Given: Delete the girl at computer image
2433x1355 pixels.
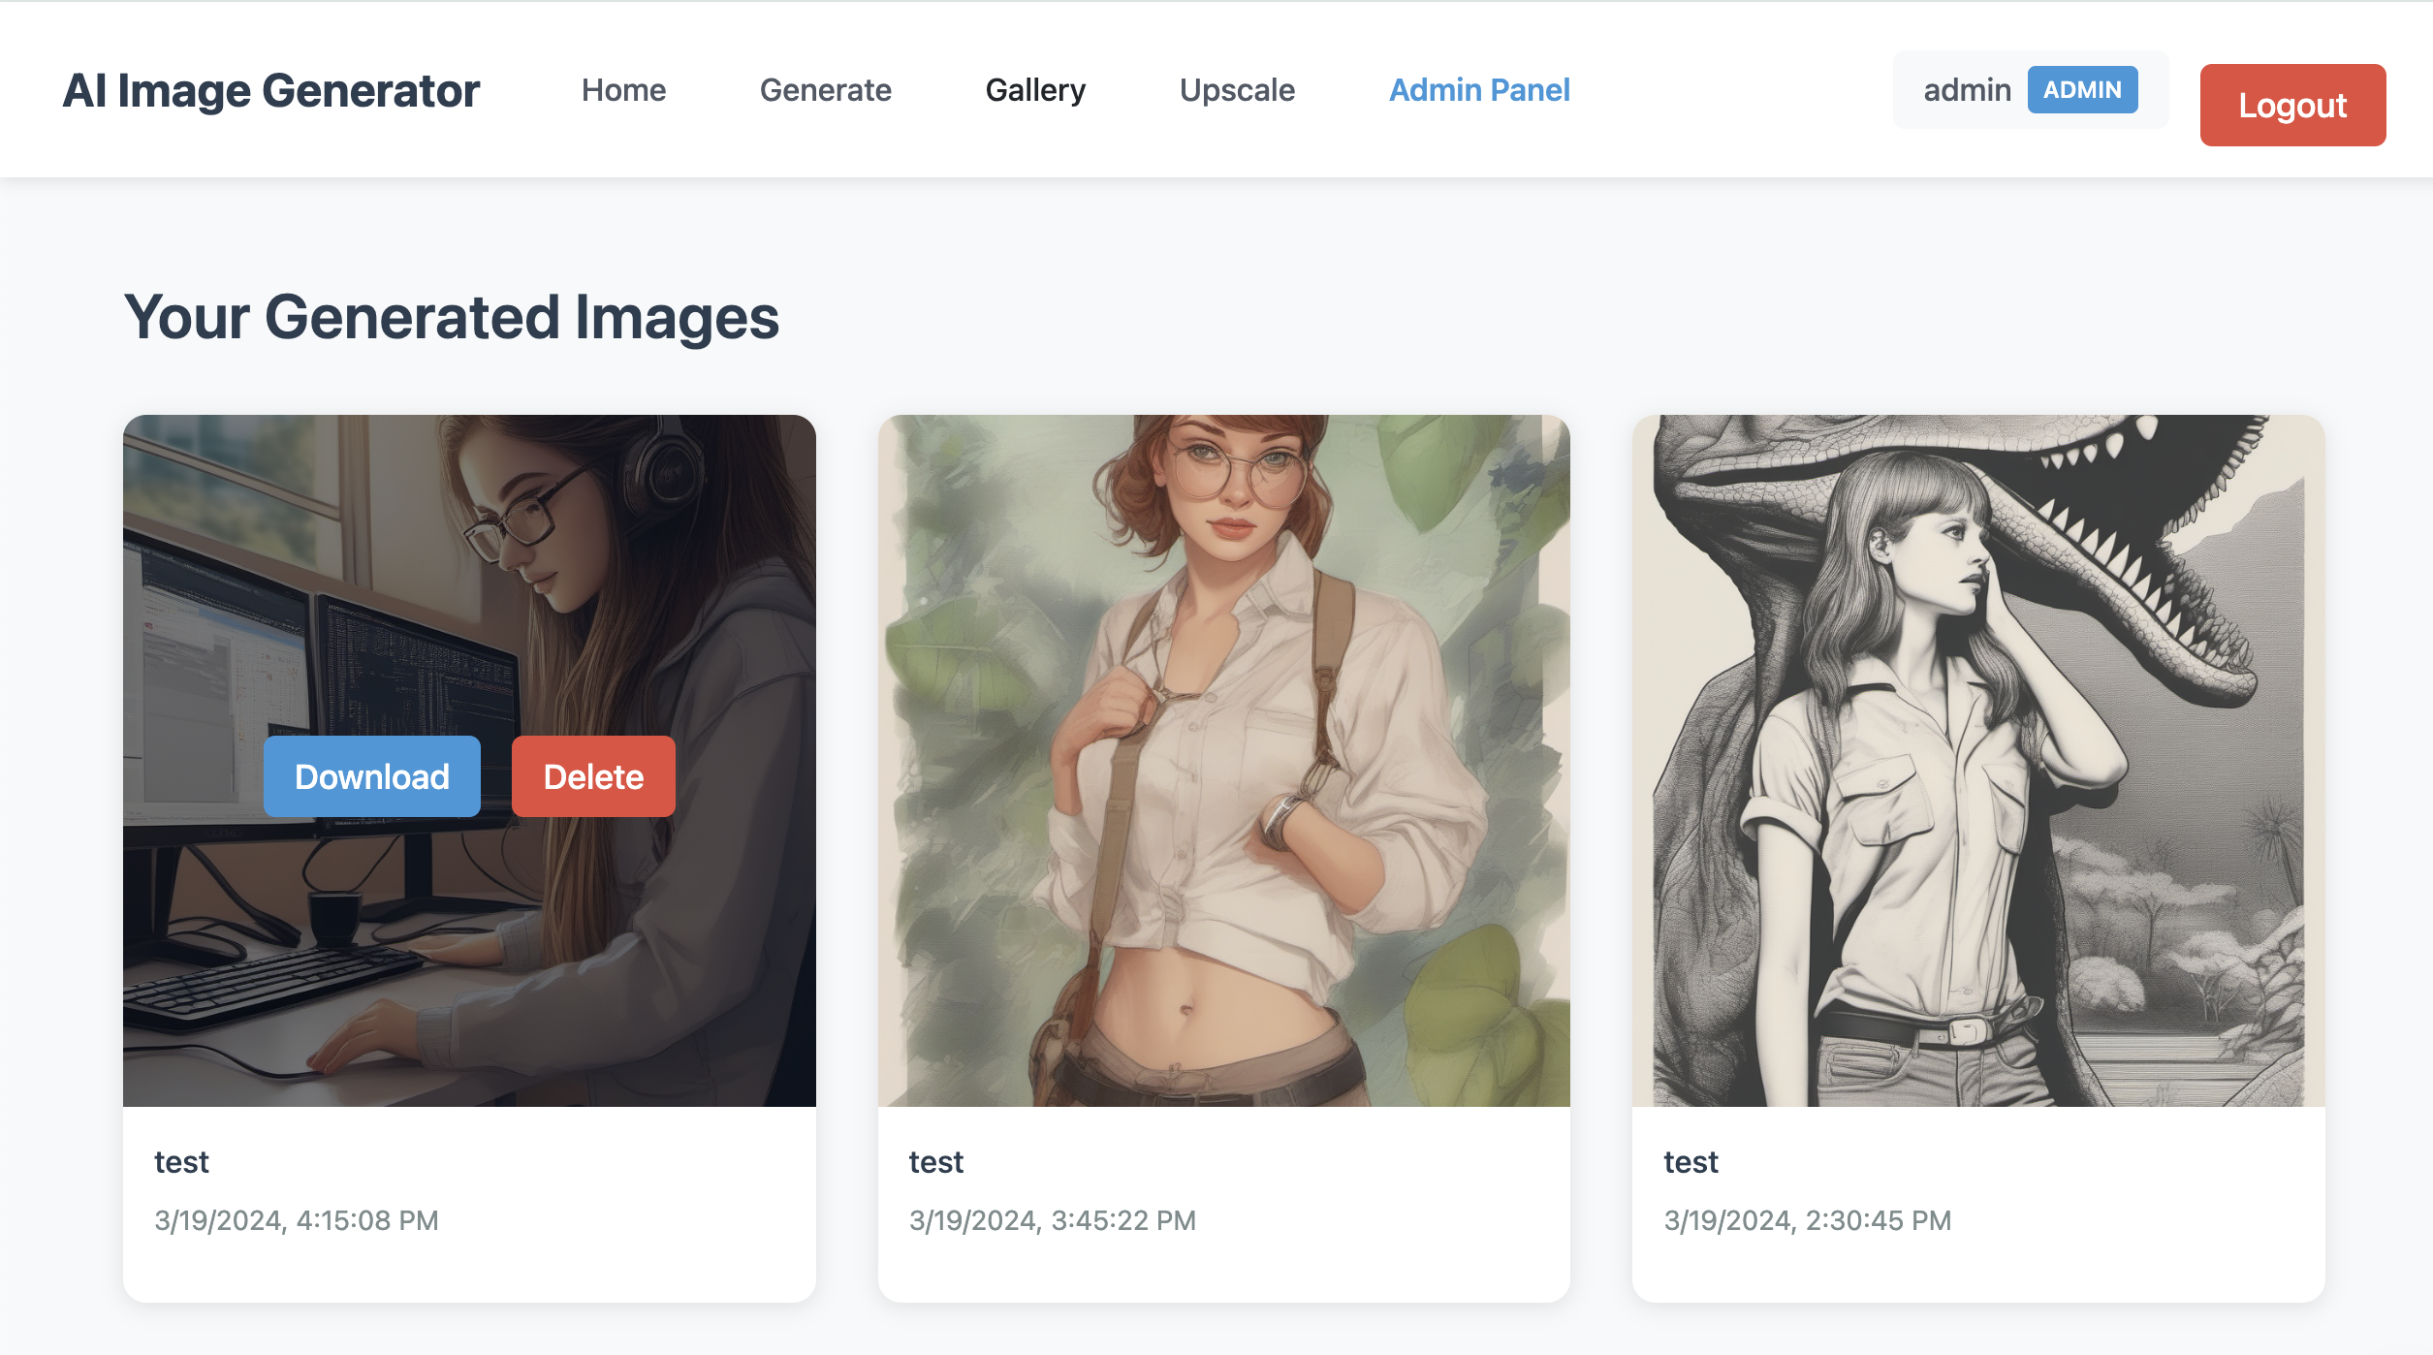Looking at the screenshot, I should (x=593, y=776).
